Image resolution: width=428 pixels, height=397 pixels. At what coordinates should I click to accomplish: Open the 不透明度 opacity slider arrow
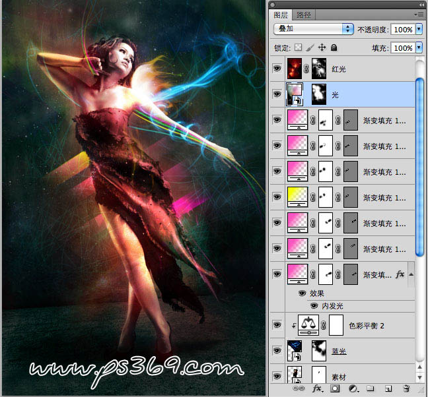point(419,29)
